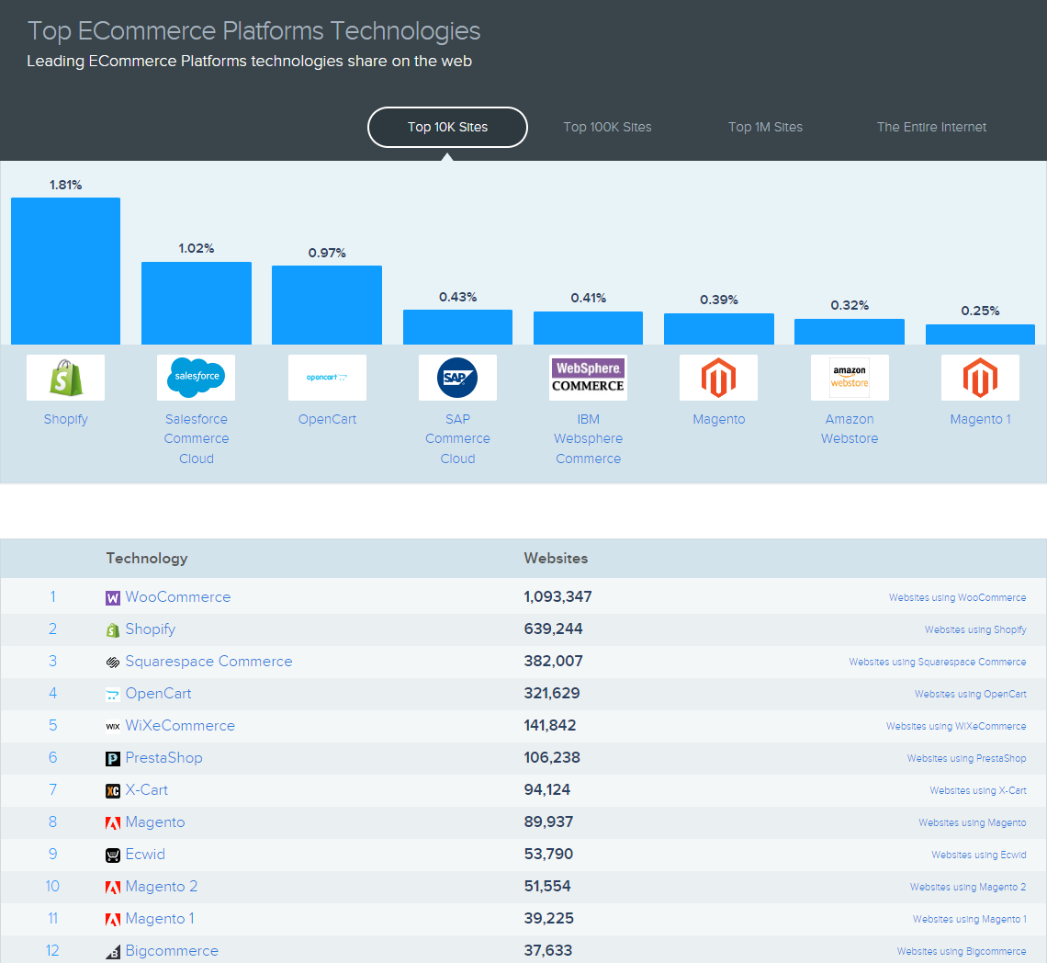1047x963 pixels.
Task: Click the WooCommerce icon in table
Action: click(113, 597)
